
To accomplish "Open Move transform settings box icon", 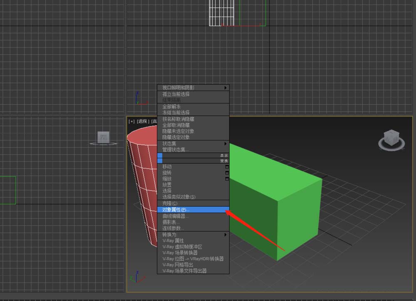I will click(x=227, y=167).
